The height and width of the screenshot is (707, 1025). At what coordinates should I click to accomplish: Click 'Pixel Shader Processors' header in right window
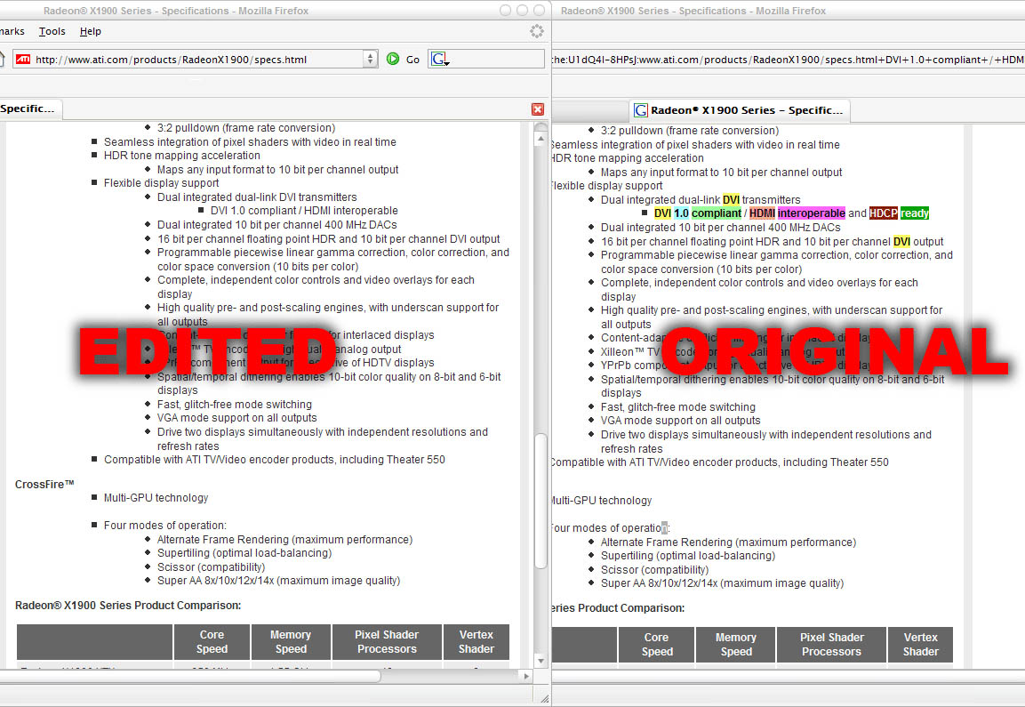831,644
